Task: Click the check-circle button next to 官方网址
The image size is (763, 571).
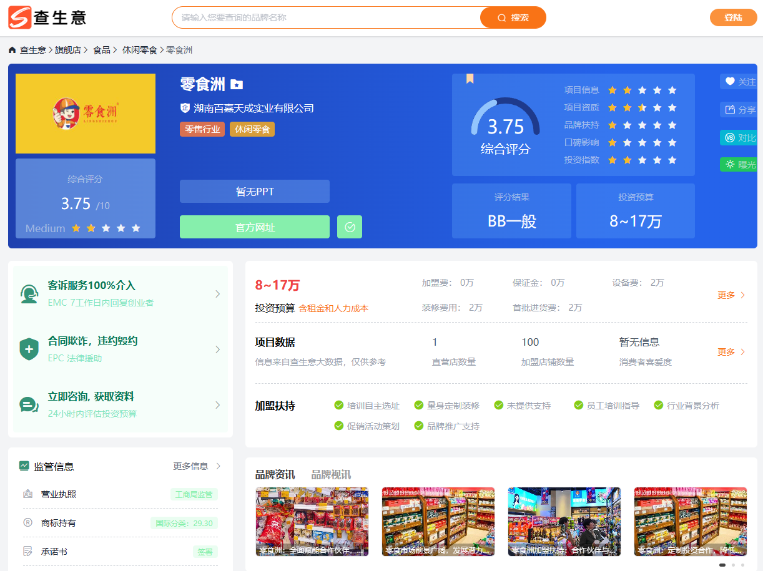Action: [x=350, y=227]
